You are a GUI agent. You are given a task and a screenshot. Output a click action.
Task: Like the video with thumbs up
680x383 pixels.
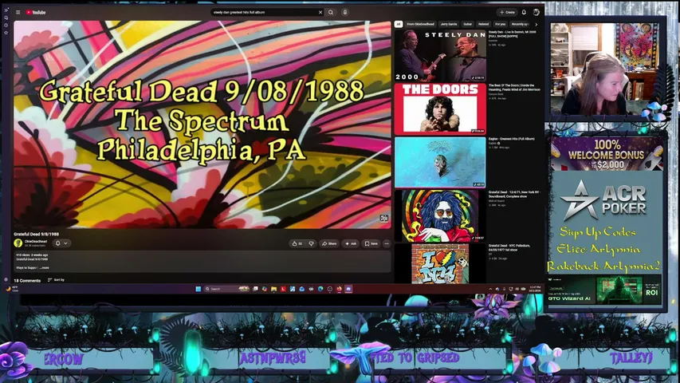tap(297, 243)
